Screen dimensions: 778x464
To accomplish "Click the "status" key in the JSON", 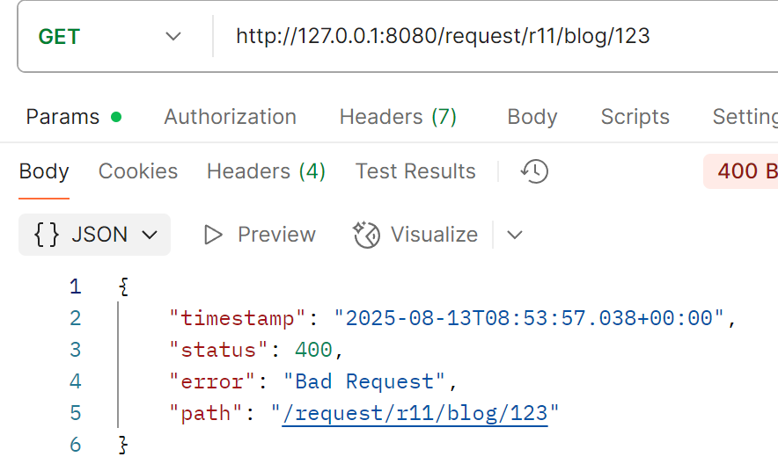I will point(218,350).
